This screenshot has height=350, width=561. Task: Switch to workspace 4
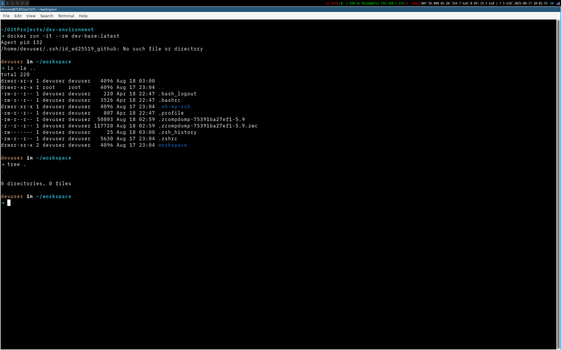point(17,3)
